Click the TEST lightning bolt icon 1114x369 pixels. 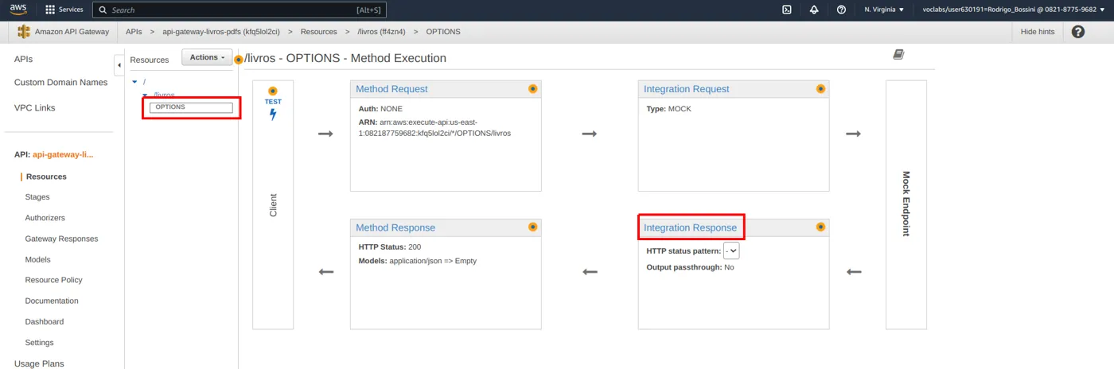tap(273, 114)
